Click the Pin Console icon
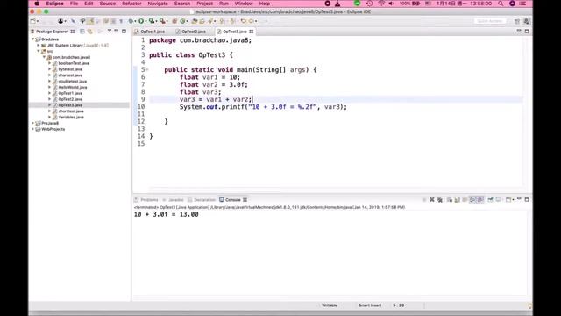 (x=490, y=199)
